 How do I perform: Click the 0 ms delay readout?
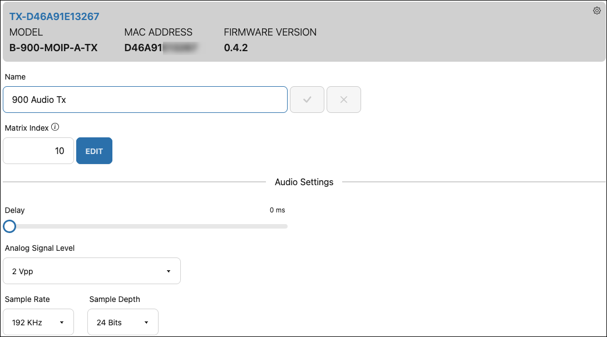click(277, 210)
